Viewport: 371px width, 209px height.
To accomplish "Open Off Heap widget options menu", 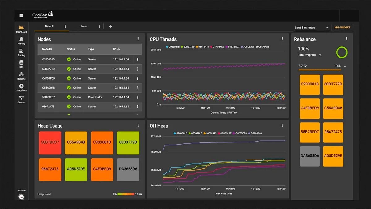I will coord(282,125).
